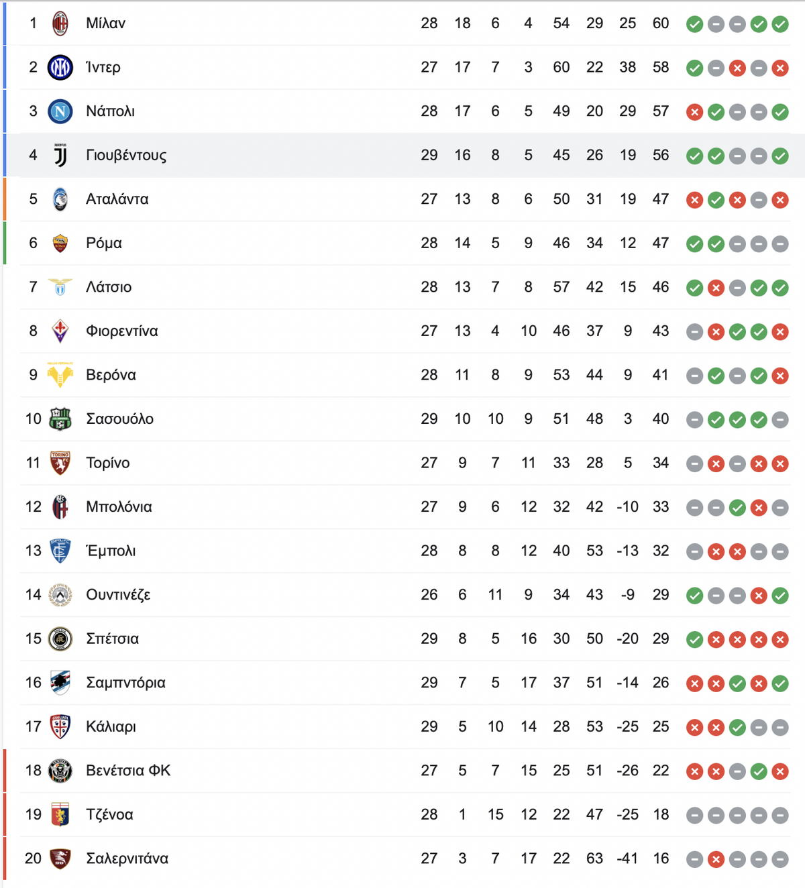Viewport: 805px width, 888px height.
Task: Click the Inter club logo
Action: coord(60,68)
